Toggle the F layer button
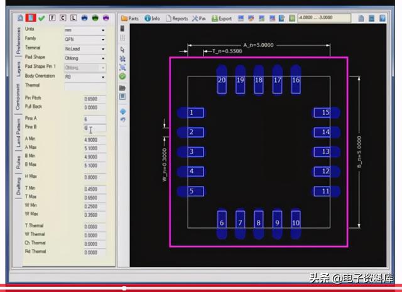Screen dimensions: 402x292 pyautogui.click(x=52, y=18)
